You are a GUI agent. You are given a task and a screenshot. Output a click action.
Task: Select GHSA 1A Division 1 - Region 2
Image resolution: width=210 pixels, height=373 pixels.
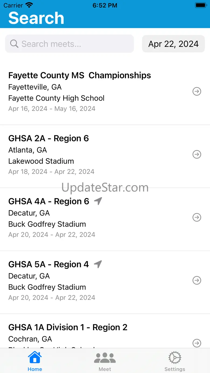(68, 327)
